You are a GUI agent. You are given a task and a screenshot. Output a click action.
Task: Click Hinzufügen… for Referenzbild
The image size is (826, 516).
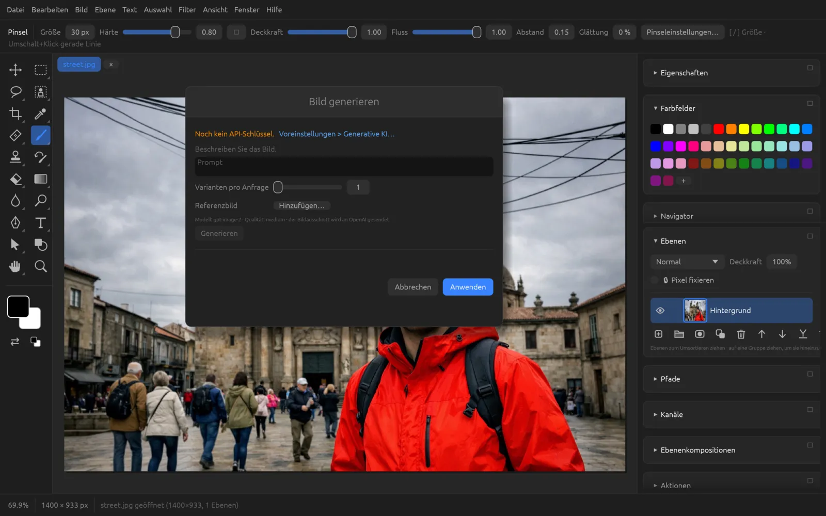302,206
